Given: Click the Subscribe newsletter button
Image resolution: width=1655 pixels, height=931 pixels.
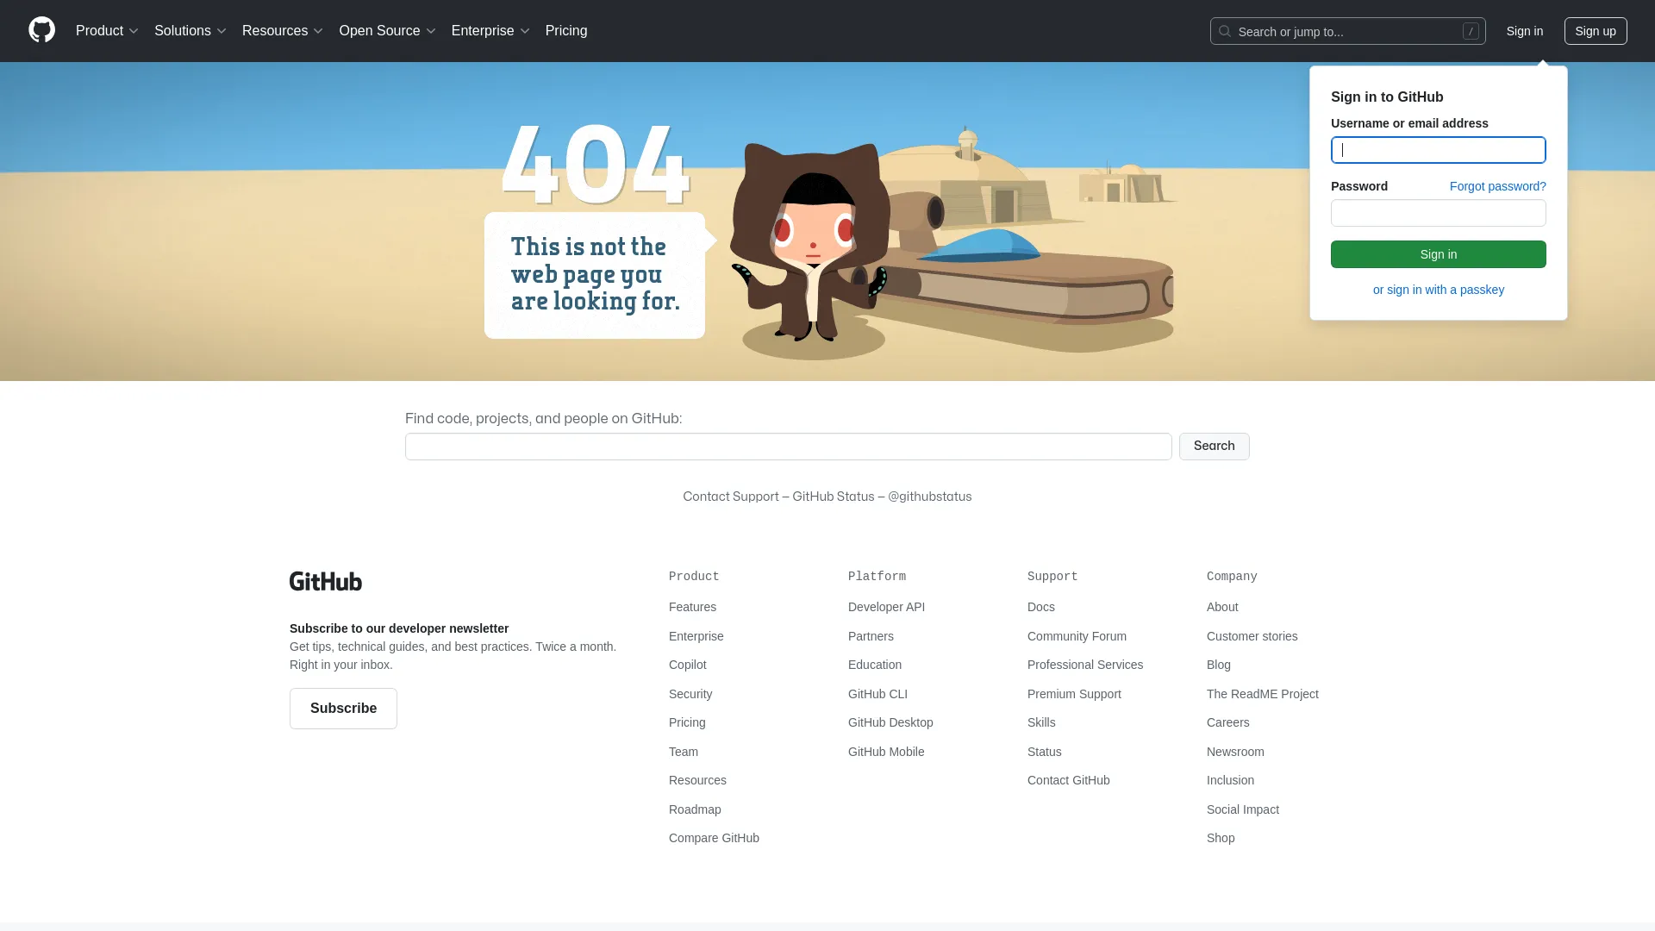Looking at the screenshot, I should pyautogui.click(x=343, y=709).
